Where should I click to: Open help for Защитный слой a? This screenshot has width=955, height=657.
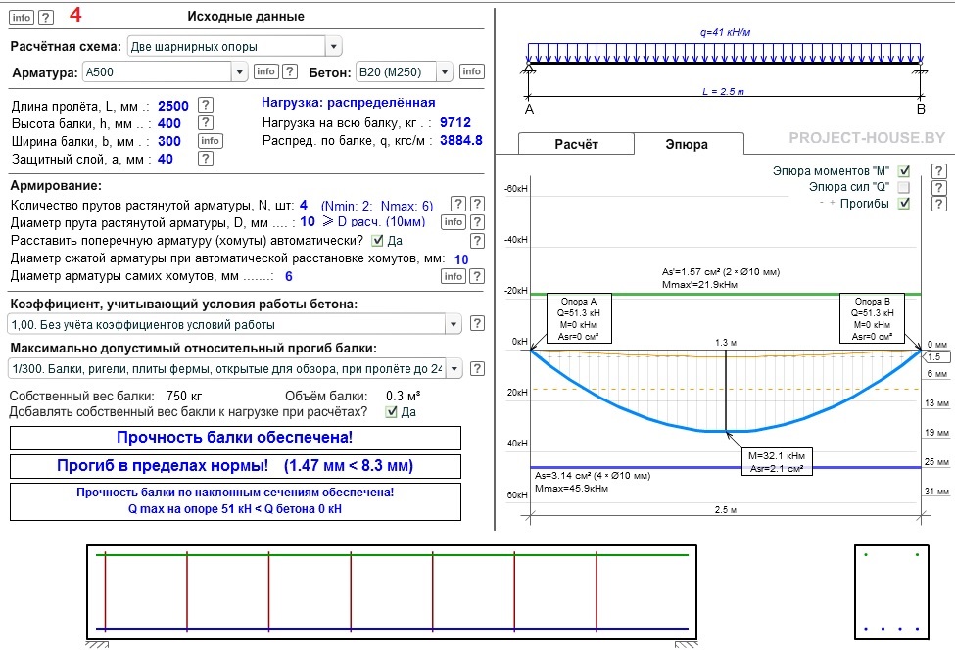(206, 159)
